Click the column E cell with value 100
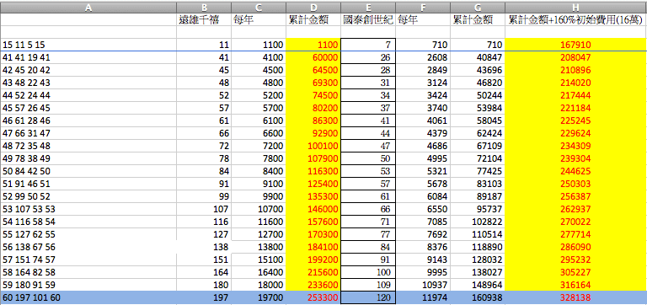Viewport: 647px width, 305px height. pyautogui.click(x=368, y=272)
